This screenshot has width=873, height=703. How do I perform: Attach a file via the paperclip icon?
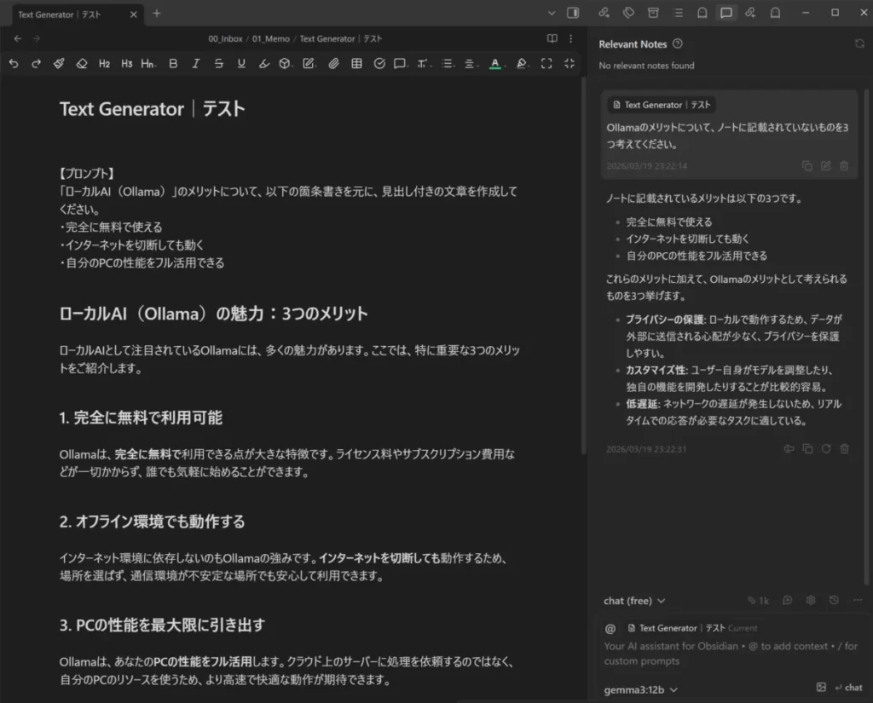click(x=333, y=63)
